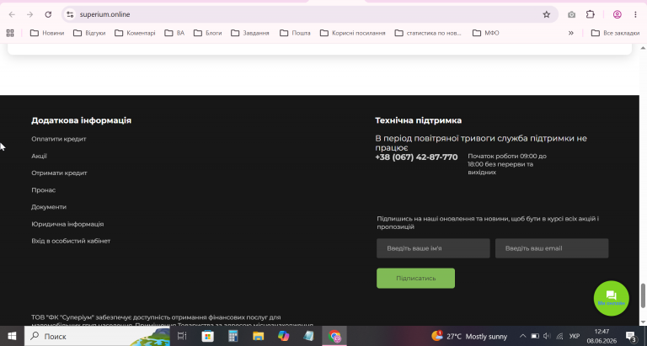Open Юридична інформація link

point(67,224)
